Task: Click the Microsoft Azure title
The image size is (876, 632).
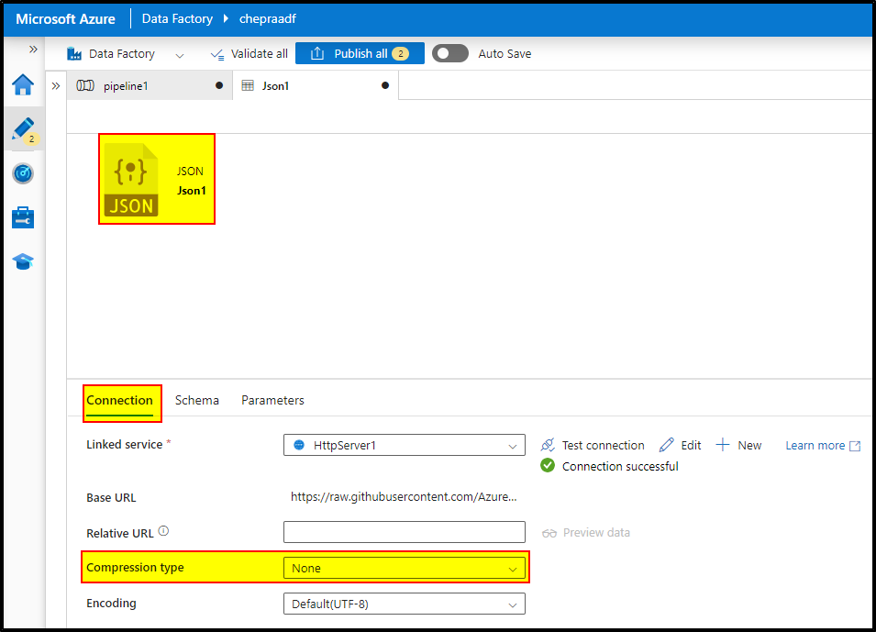Action: tap(65, 19)
